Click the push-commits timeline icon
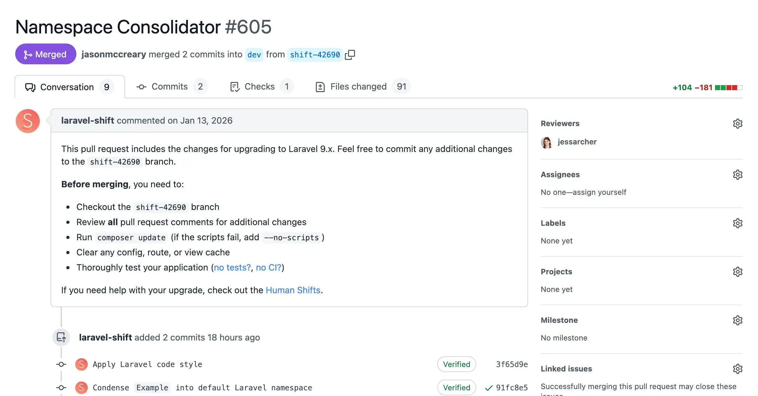This screenshot has height=396, width=758. tap(61, 337)
